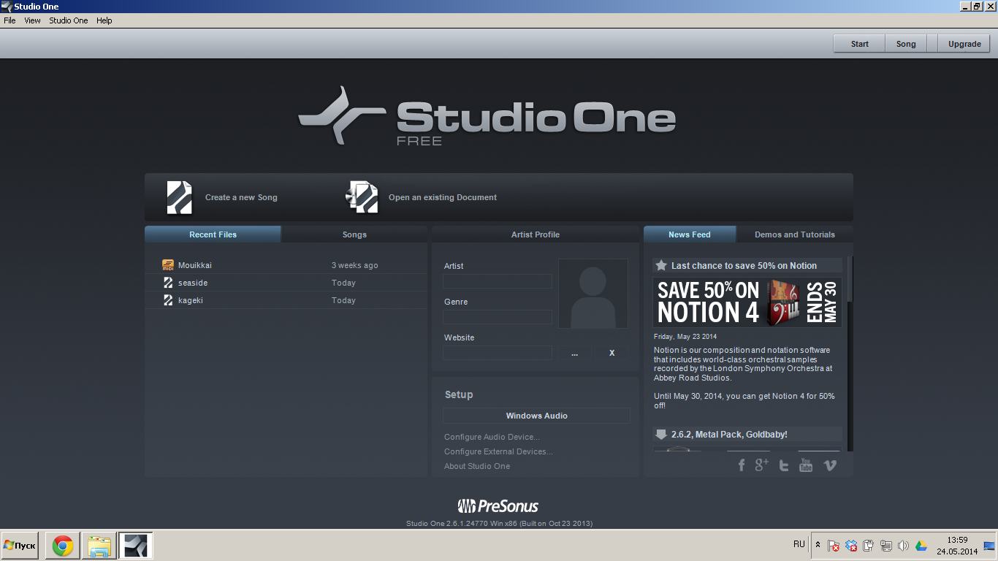
Task: Click the Artist input field
Action: [x=498, y=281]
